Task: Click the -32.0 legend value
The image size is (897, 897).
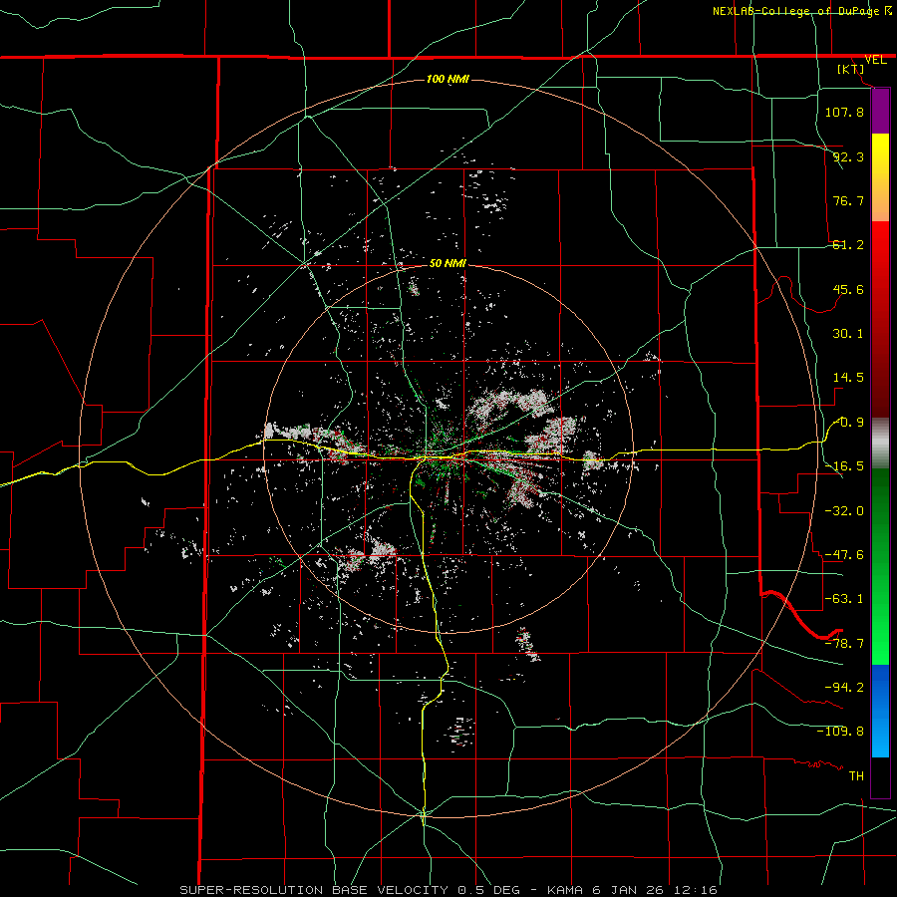Action: 844,511
